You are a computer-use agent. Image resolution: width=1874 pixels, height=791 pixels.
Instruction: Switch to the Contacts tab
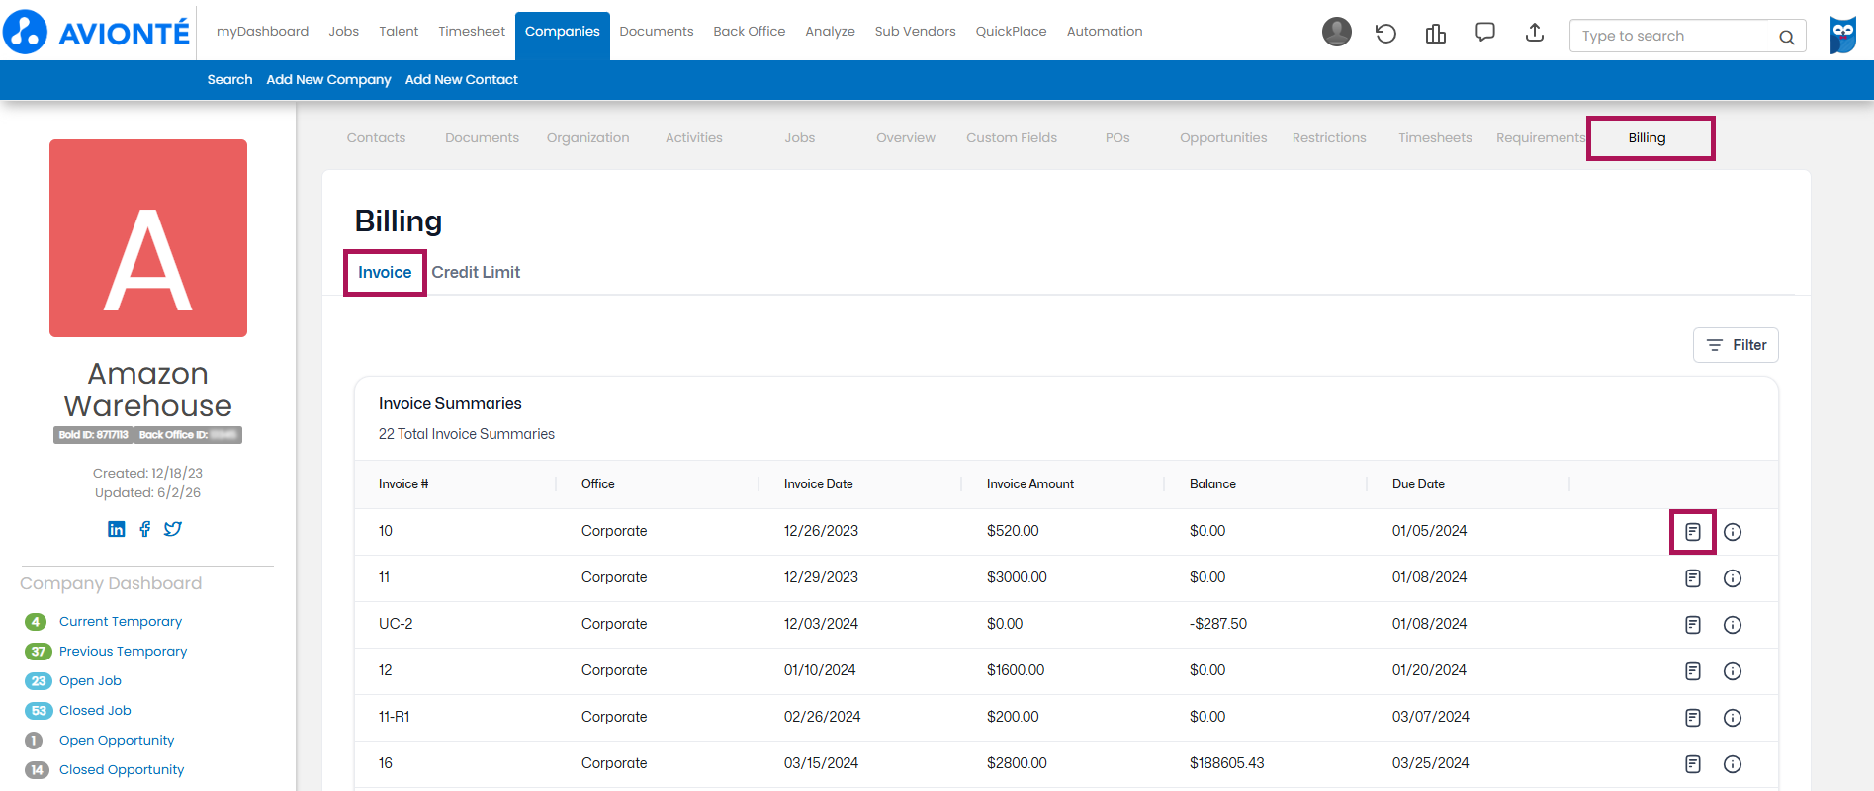377,138
